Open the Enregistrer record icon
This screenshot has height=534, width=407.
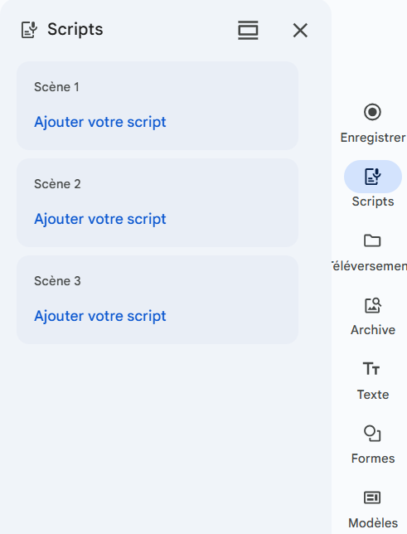pyautogui.click(x=372, y=112)
